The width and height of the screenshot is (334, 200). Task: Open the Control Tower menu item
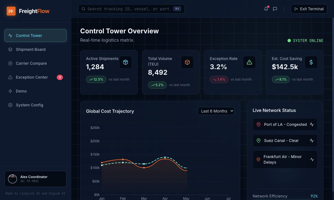35,36
